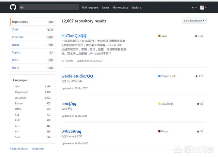Select the Commits results category
The height and width of the screenshot is (157, 218).
[18, 37]
